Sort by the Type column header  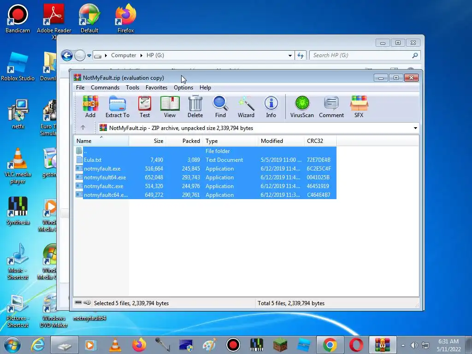point(230,141)
